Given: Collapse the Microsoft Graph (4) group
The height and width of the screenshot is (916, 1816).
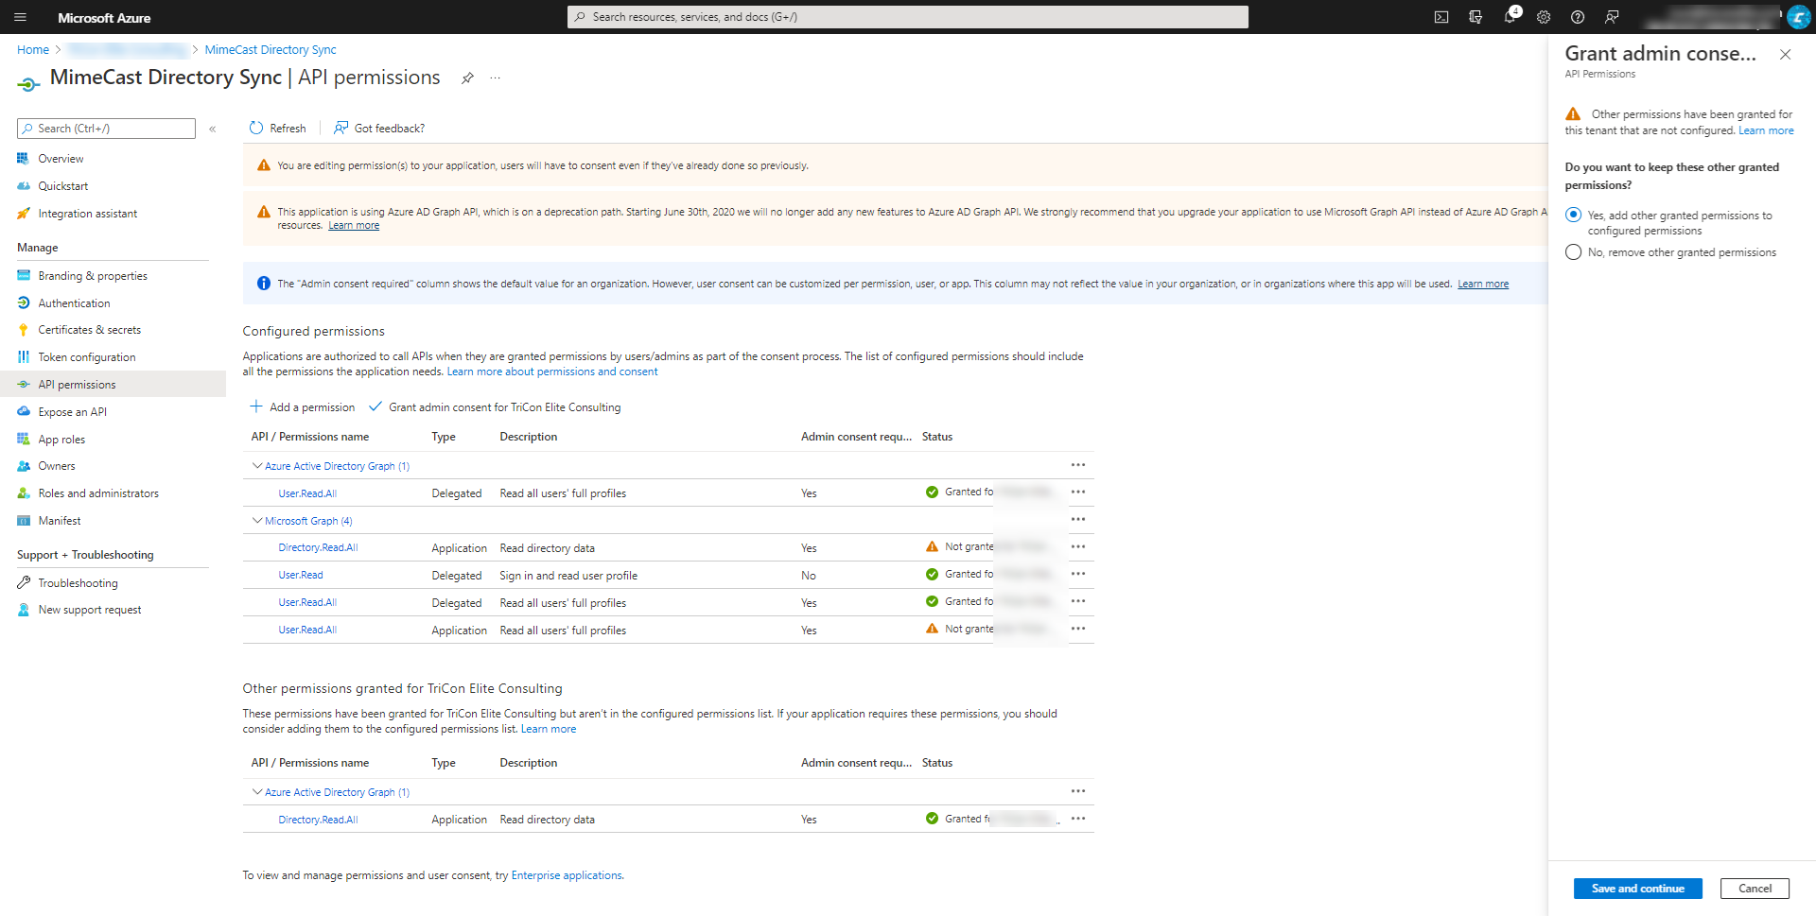Looking at the screenshot, I should (x=256, y=521).
